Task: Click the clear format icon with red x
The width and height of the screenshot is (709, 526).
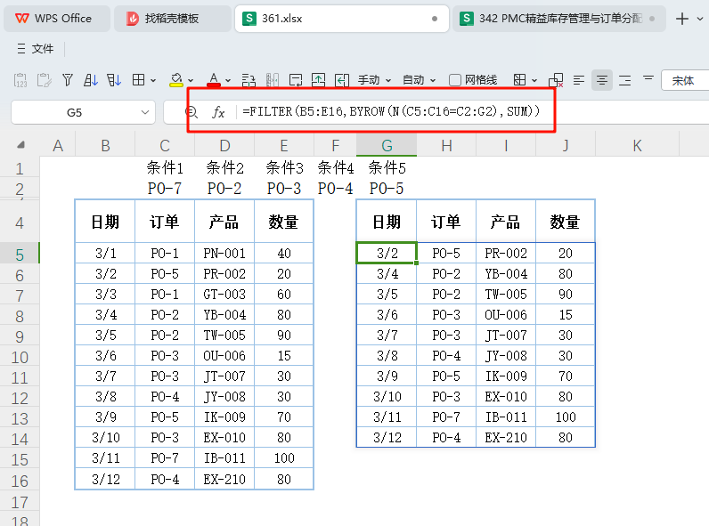Action: (x=556, y=80)
